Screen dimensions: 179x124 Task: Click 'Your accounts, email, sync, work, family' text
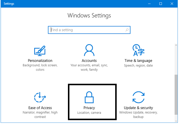click(89, 67)
